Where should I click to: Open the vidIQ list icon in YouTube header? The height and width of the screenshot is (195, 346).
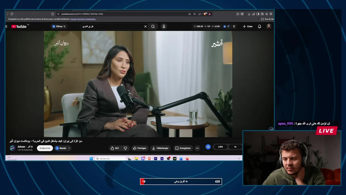tap(228, 26)
